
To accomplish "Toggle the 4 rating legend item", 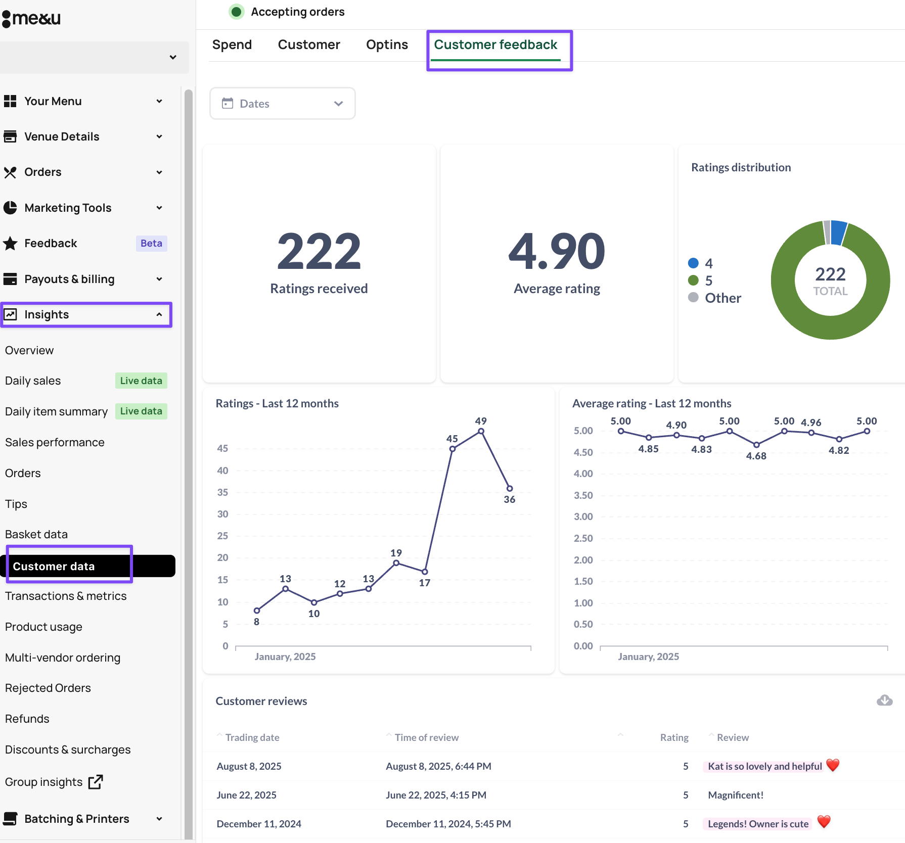I will coord(700,263).
